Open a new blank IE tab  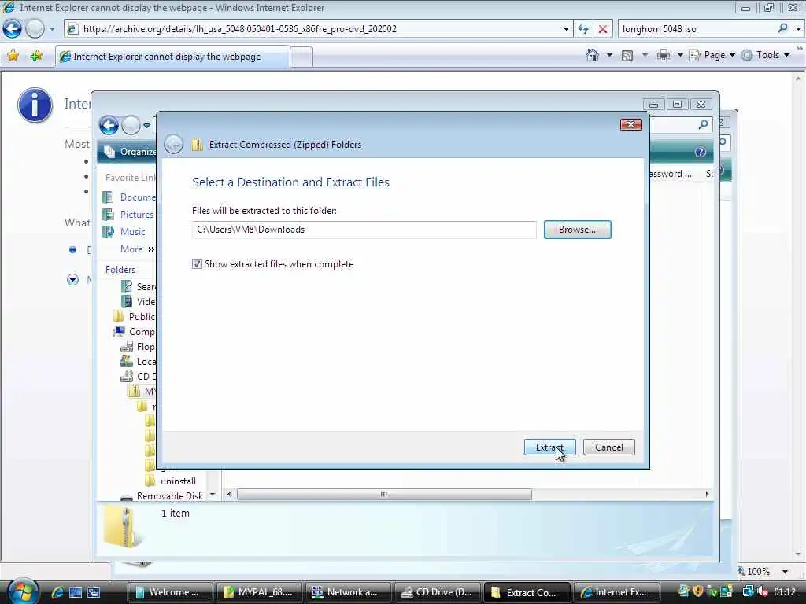click(x=301, y=57)
